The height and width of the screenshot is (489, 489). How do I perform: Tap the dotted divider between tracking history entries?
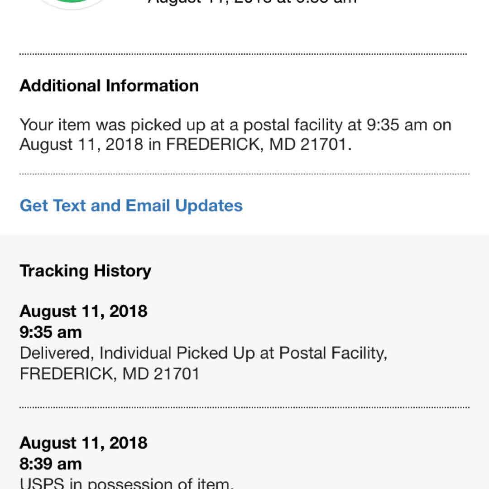(244, 407)
